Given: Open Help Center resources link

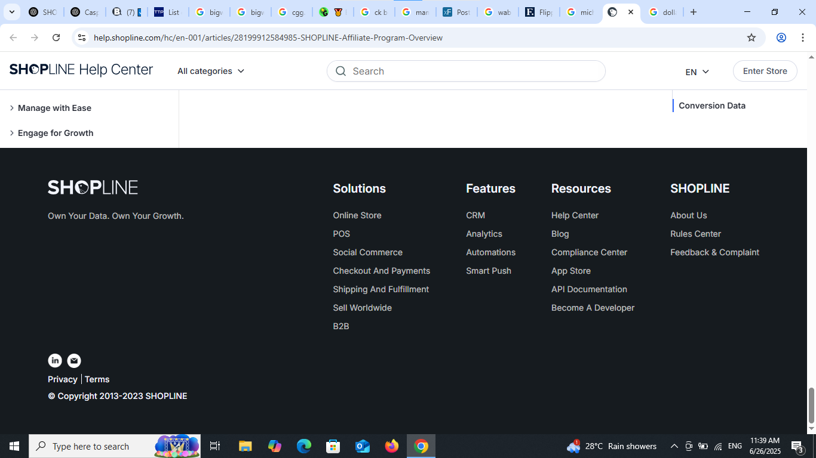Looking at the screenshot, I should 575,215.
